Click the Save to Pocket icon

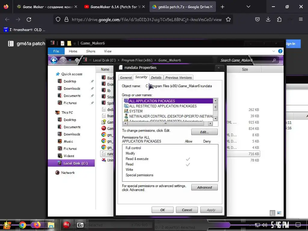[257, 19]
